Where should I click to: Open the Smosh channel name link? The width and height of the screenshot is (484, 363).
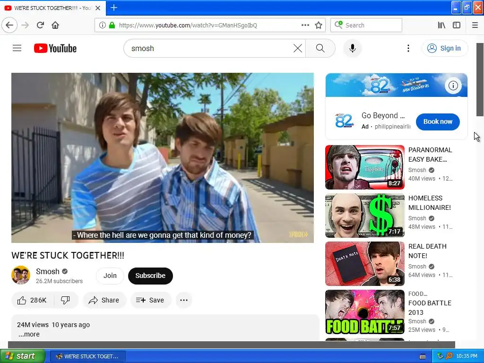coord(48,271)
